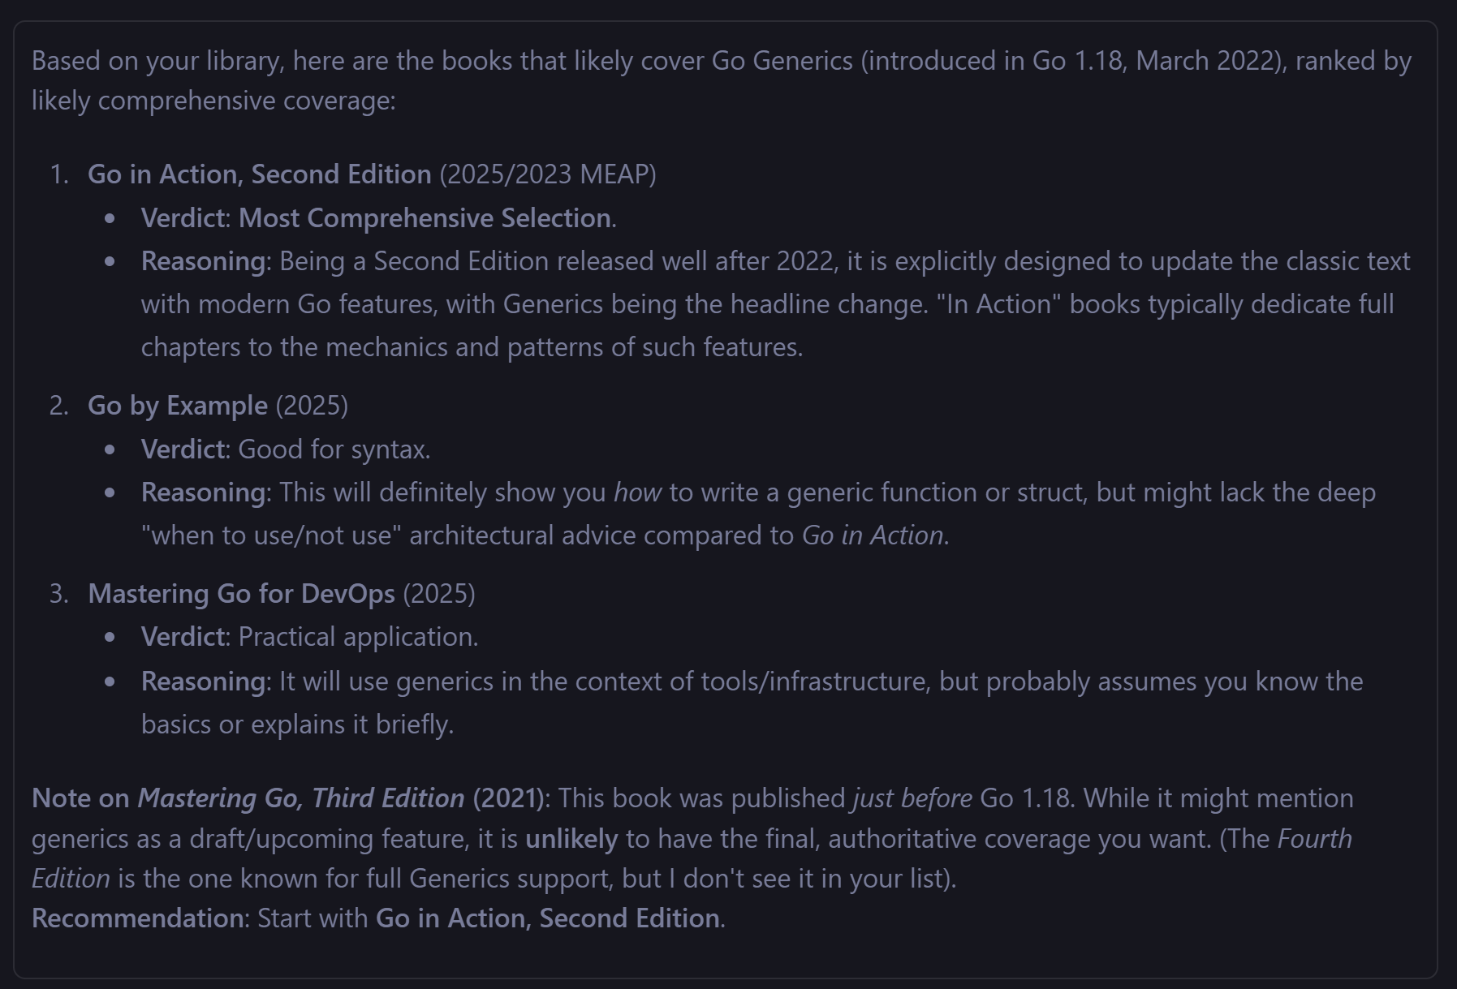
Task: Click the 'Reasoning' label under Go by Example
Action: [x=204, y=492]
